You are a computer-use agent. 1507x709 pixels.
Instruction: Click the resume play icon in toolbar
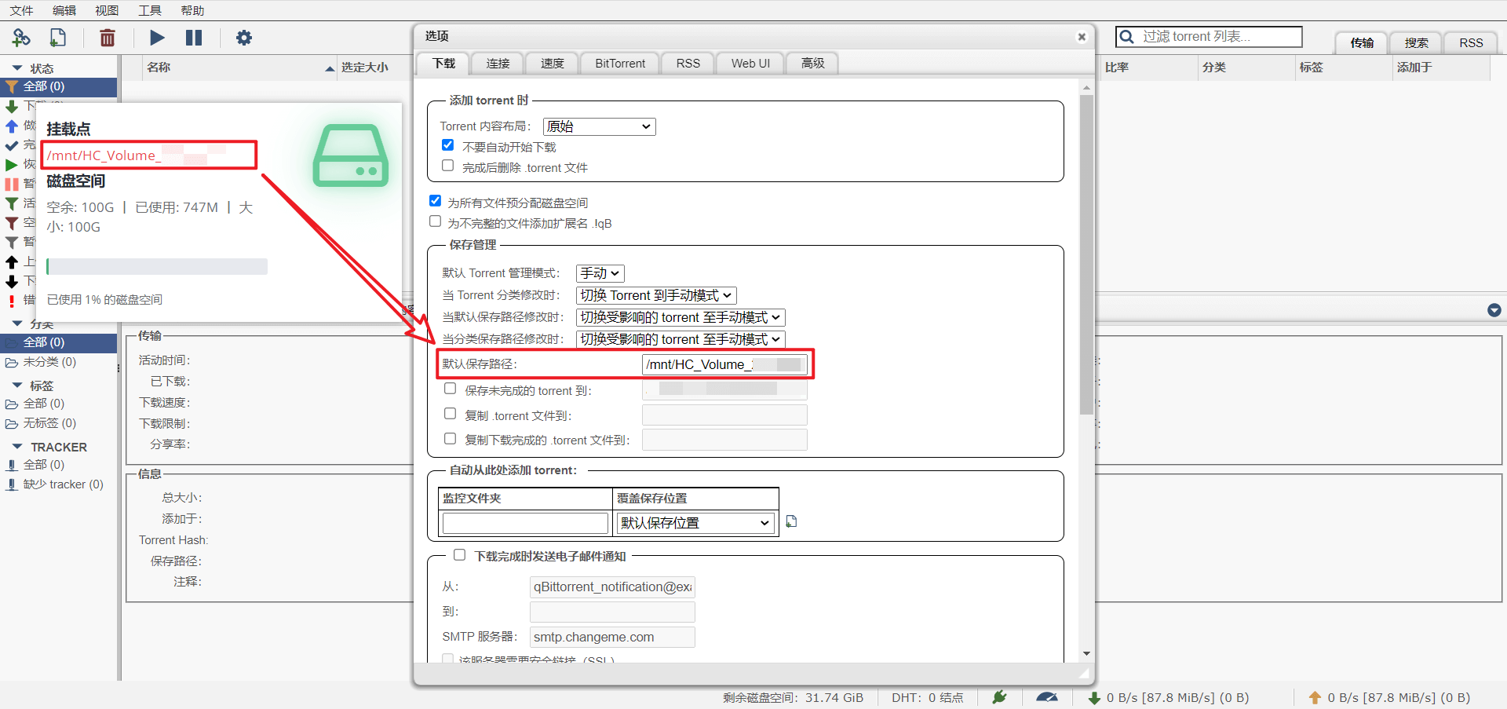point(157,37)
